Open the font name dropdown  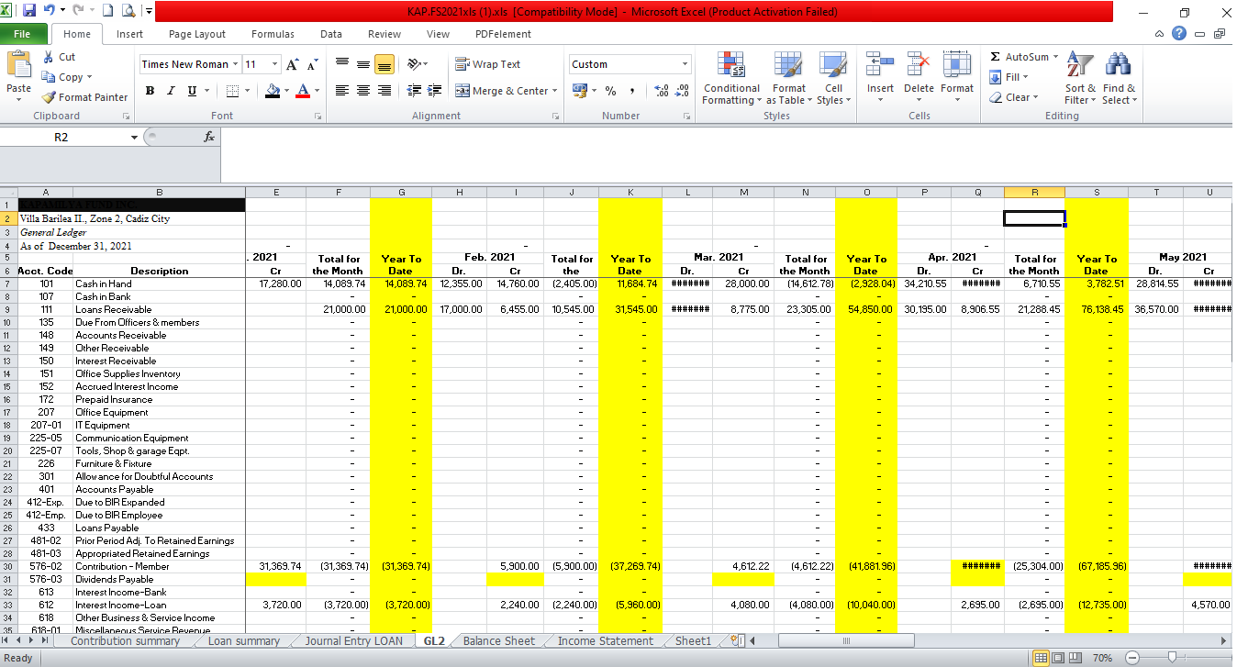236,64
